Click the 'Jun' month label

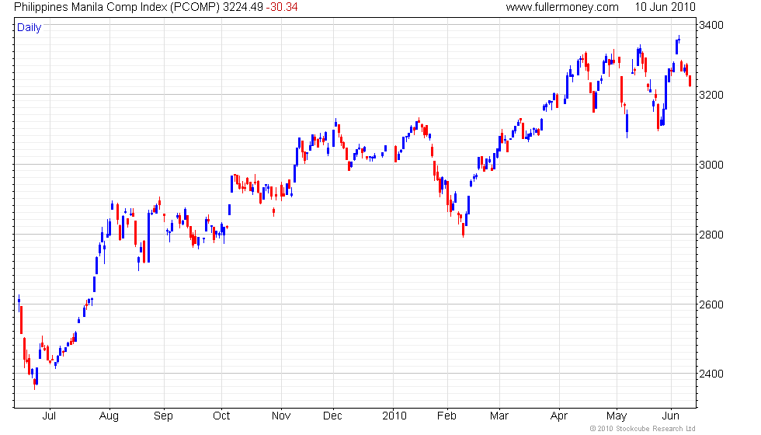[x=671, y=416]
